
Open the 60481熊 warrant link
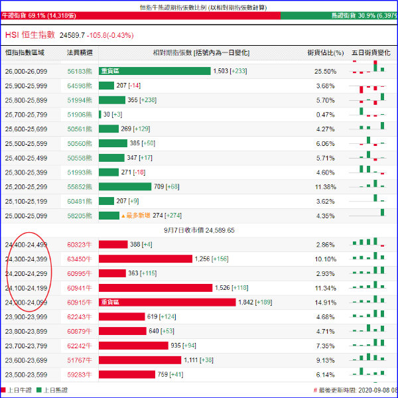tap(80, 201)
